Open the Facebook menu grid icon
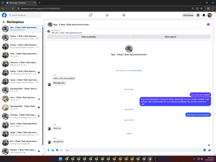Image resolution: width=216 pixels, height=162 pixels. (198, 15)
